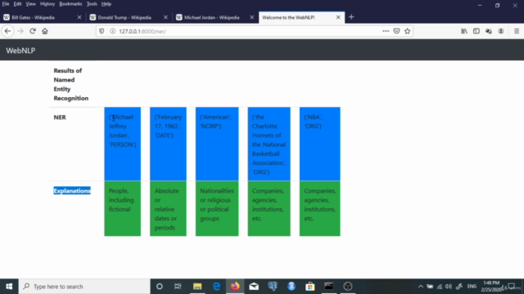The height and width of the screenshot is (294, 524).
Task: Open the Tools menu
Action: point(92,4)
